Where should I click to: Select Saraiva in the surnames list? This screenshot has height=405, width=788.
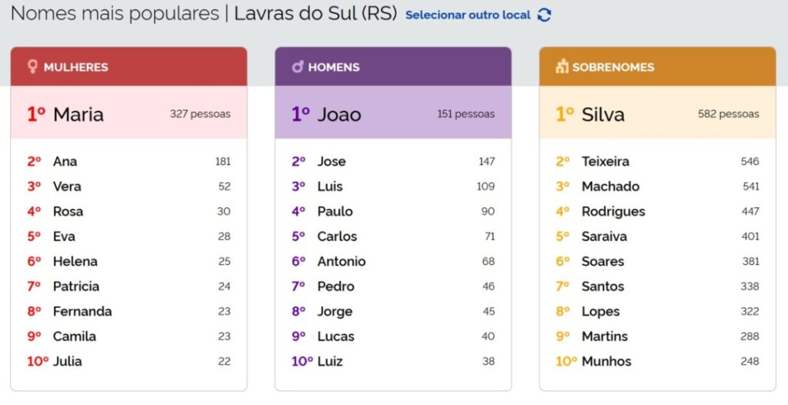[x=604, y=236]
